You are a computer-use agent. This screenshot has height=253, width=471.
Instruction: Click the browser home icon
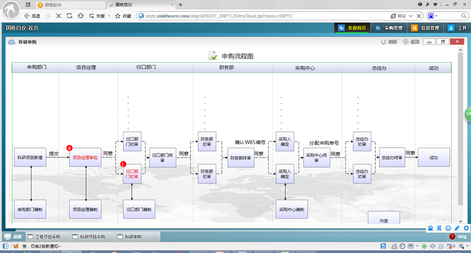(80, 16)
